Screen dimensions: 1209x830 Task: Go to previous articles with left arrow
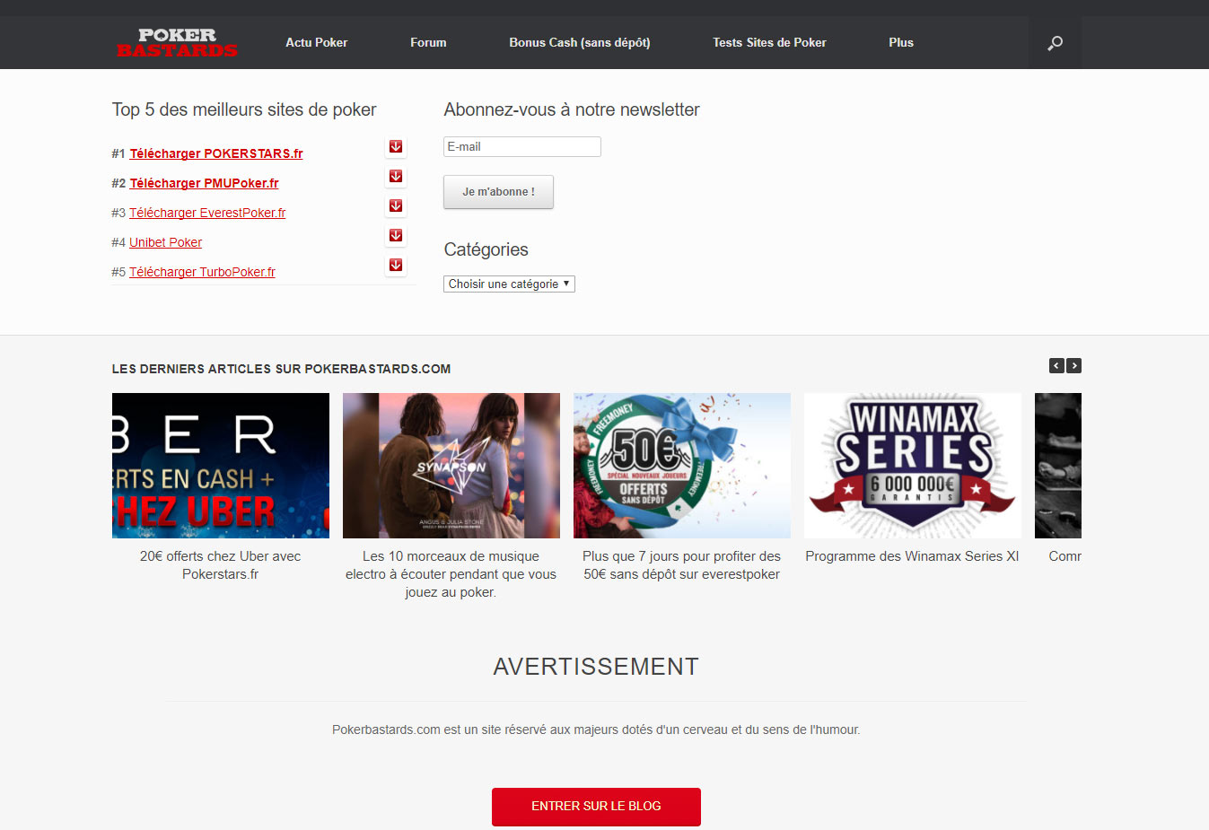(1057, 365)
